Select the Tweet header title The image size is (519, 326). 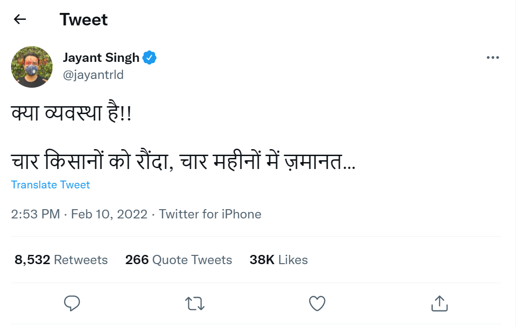[x=83, y=19]
